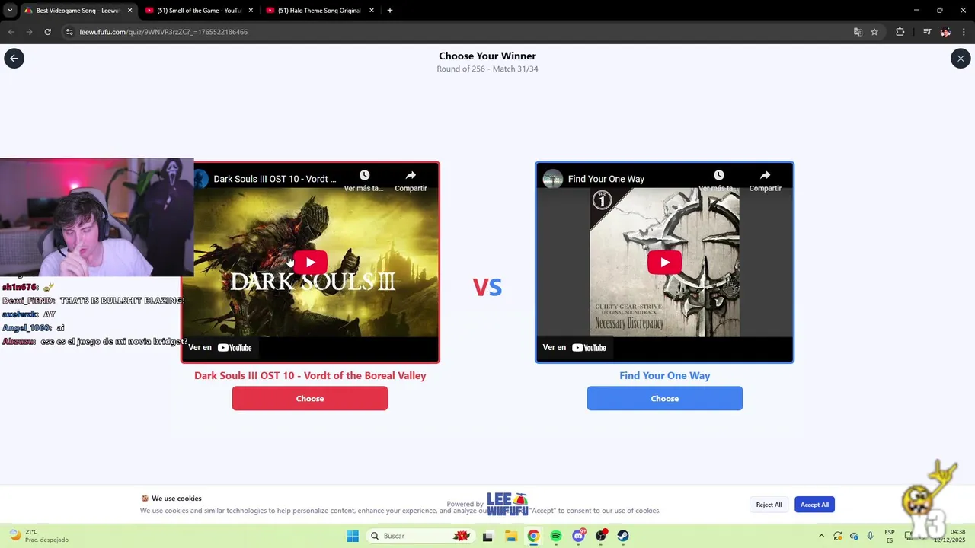Close the Halo Theme Song tab

click(x=372, y=11)
